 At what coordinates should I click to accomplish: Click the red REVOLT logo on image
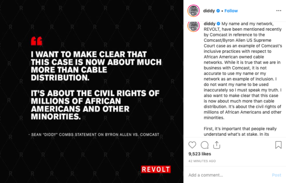156,170
